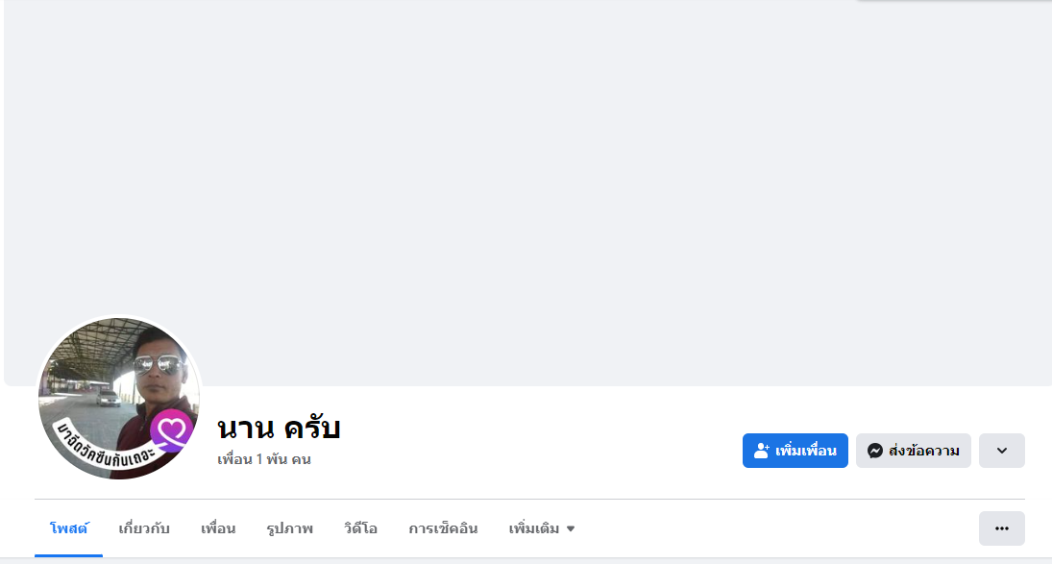The image size is (1052, 564).
Task: Expand the chevron dropdown beside ส่งข้อความ
Action: click(x=1001, y=451)
